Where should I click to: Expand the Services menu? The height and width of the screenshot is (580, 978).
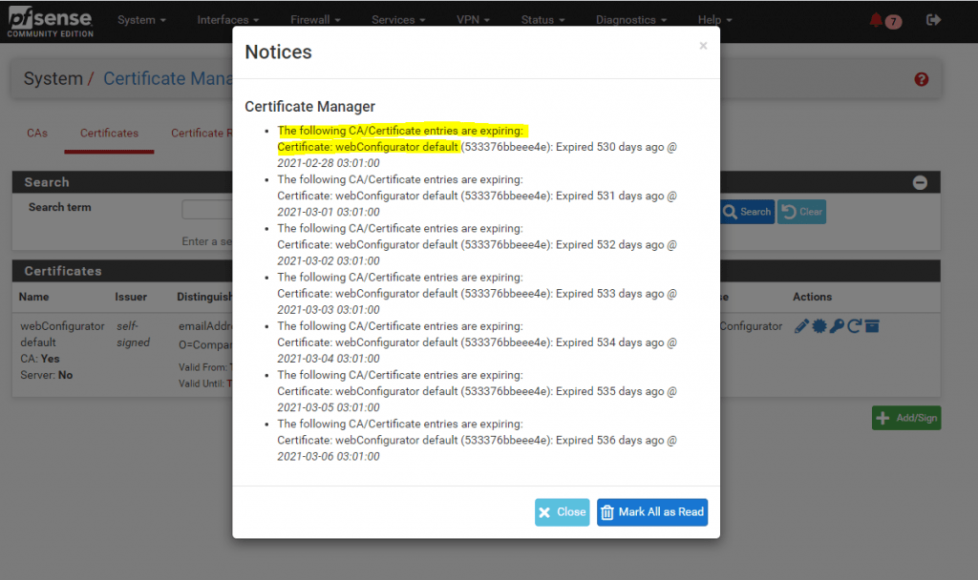(x=398, y=20)
